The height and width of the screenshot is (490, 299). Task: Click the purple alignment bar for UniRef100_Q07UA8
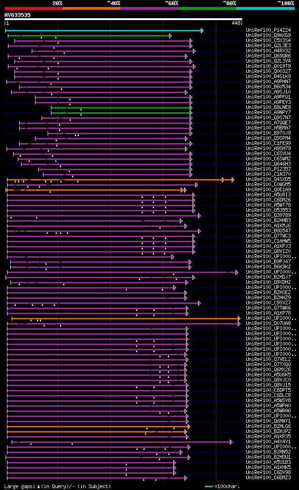pos(123,324)
